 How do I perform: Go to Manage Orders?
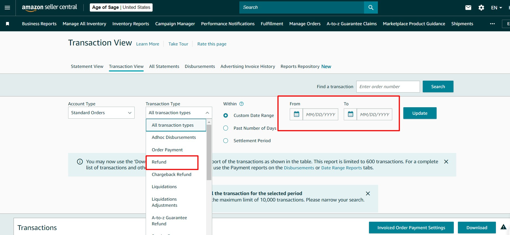tap(305, 24)
